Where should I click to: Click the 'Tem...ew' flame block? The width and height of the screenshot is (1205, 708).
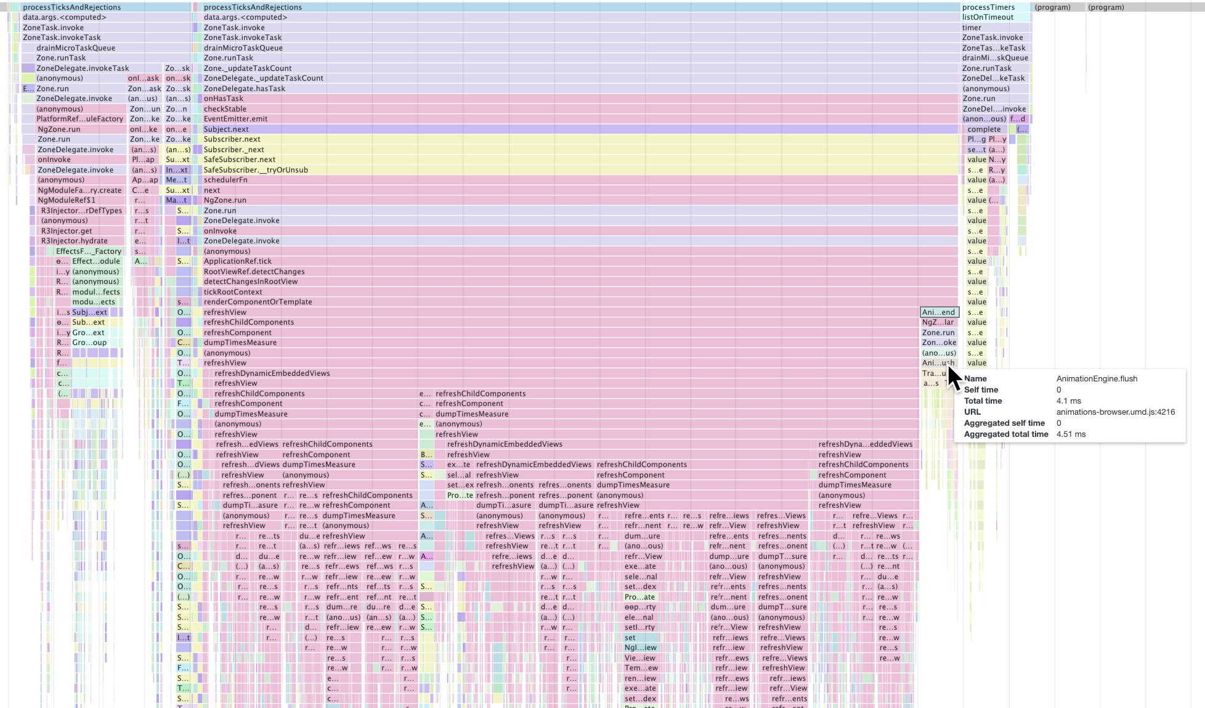point(641,668)
